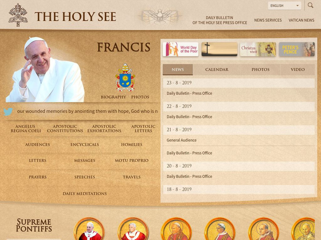Click the scrolling tweet text

(87, 111)
